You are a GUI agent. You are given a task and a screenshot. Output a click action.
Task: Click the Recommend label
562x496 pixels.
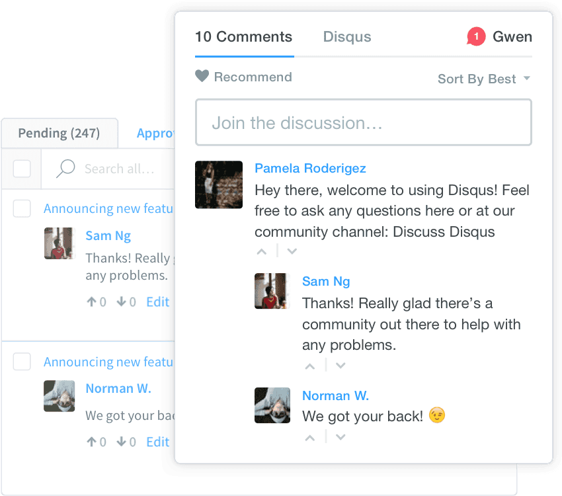(253, 77)
